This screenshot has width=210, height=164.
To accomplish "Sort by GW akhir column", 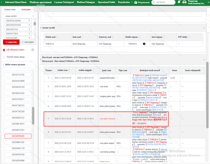I will (x=189, y=37).
